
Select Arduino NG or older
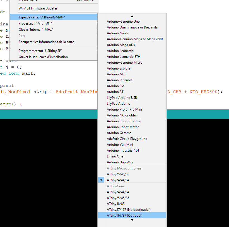[132, 115]
